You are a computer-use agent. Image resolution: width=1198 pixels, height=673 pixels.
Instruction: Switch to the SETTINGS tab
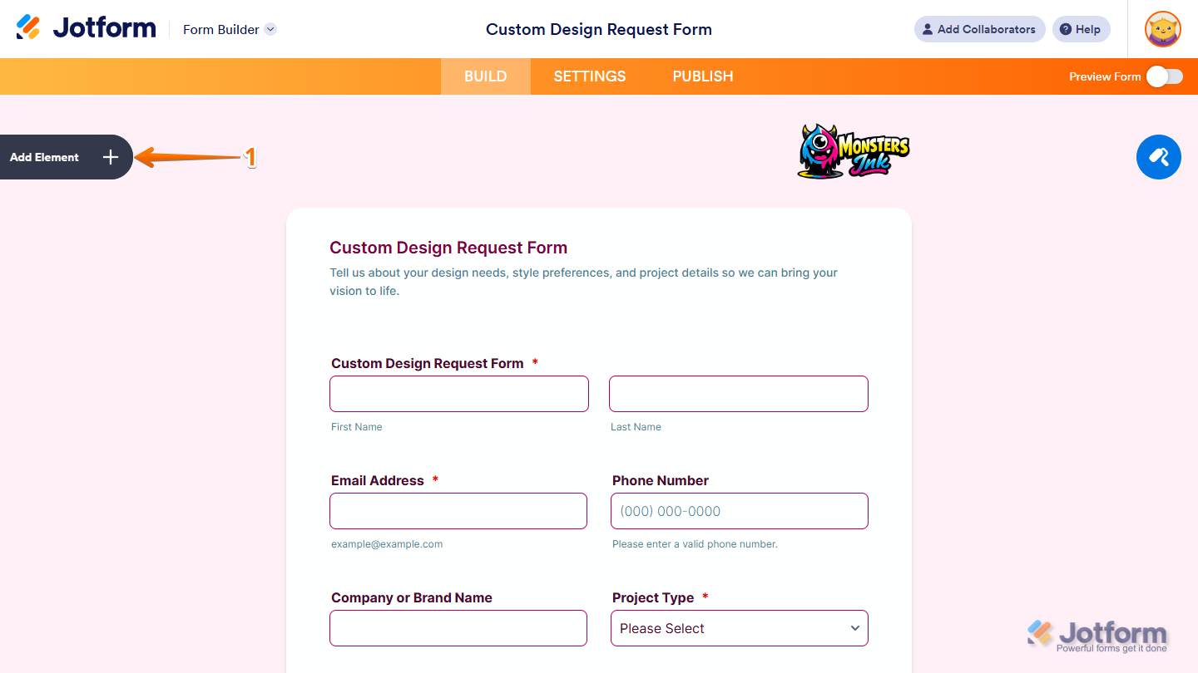589,76
